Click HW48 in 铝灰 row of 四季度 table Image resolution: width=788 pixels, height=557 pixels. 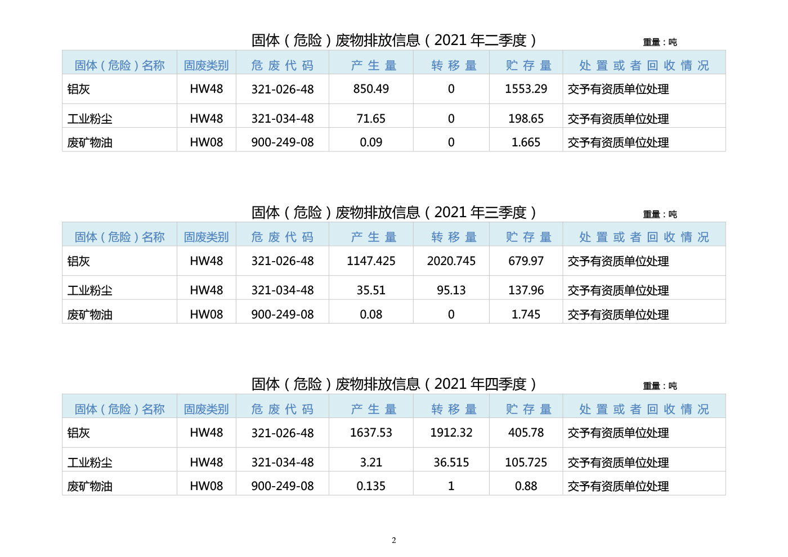pyautogui.click(x=206, y=433)
